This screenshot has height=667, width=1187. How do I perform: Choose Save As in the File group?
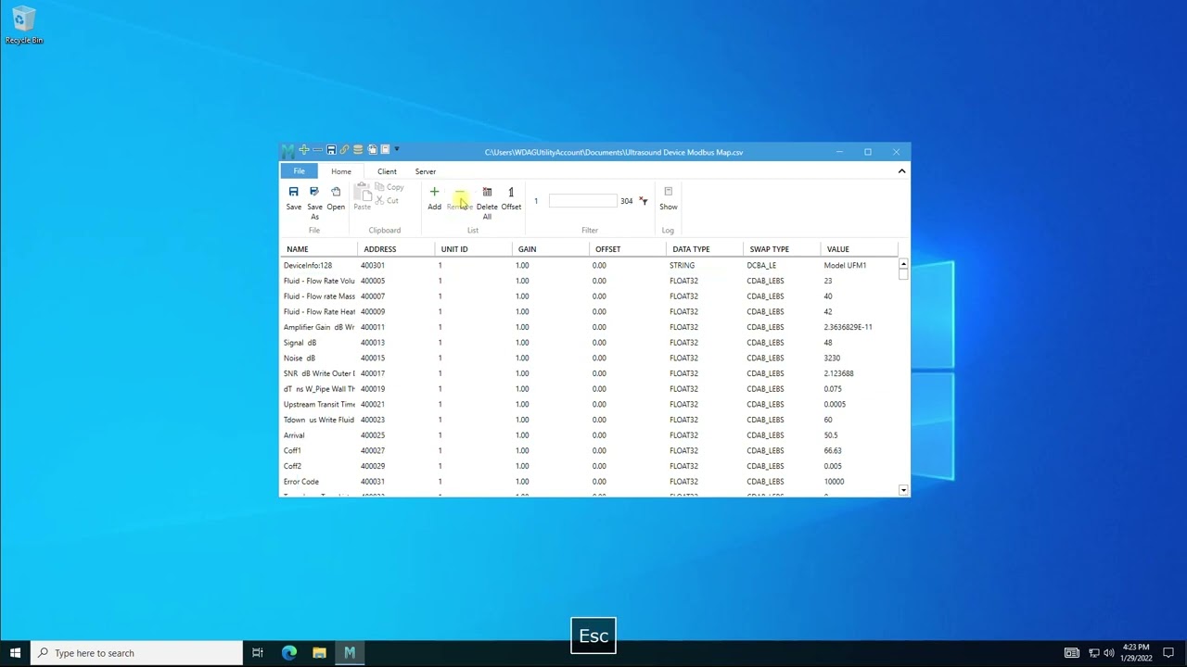click(x=314, y=200)
